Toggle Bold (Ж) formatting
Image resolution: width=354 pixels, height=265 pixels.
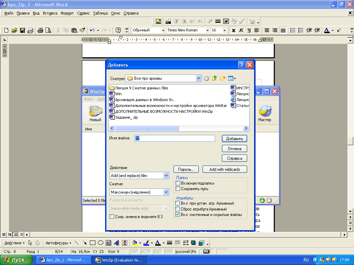pos(234,30)
